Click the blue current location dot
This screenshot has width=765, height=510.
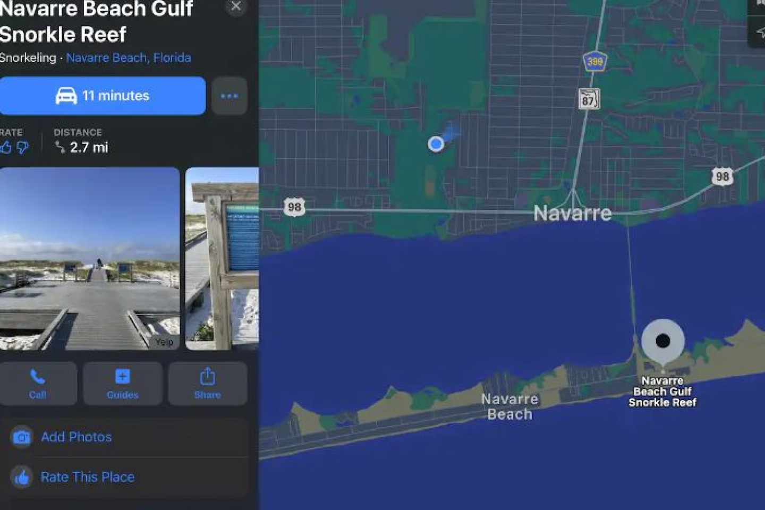pyautogui.click(x=436, y=144)
